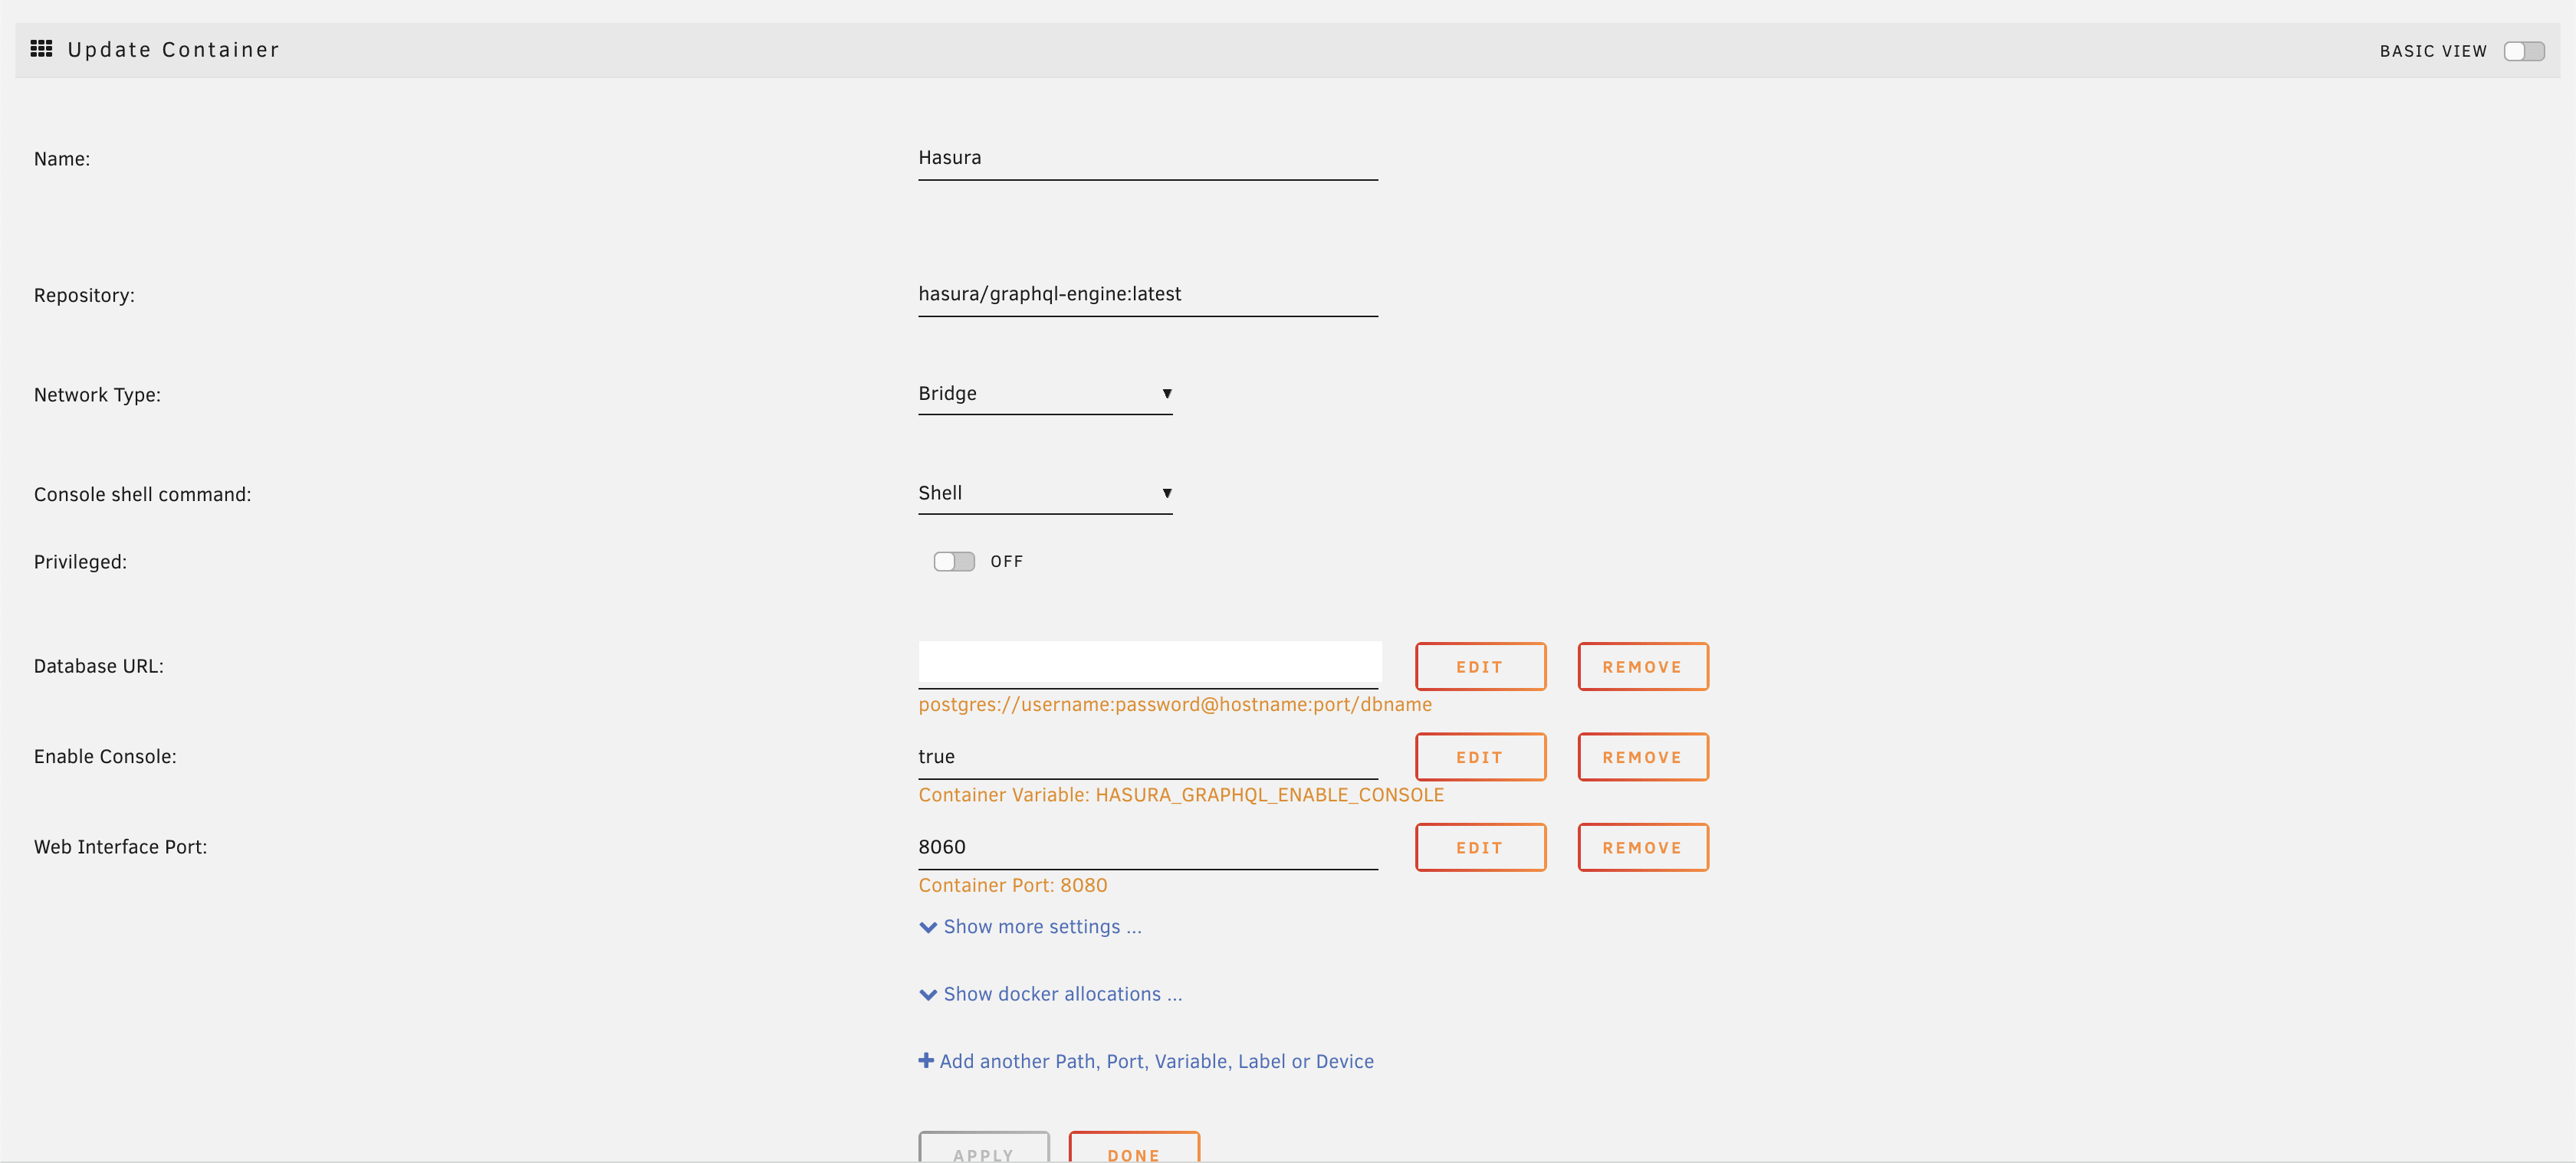Edit the Database URL entry
The image size is (2576, 1163).
pyautogui.click(x=1480, y=667)
